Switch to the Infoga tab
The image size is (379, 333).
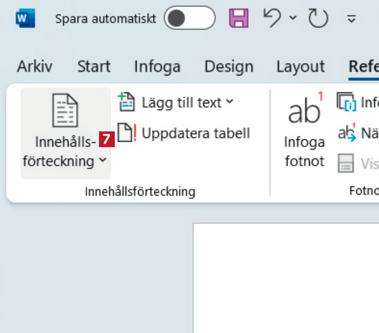click(x=157, y=67)
